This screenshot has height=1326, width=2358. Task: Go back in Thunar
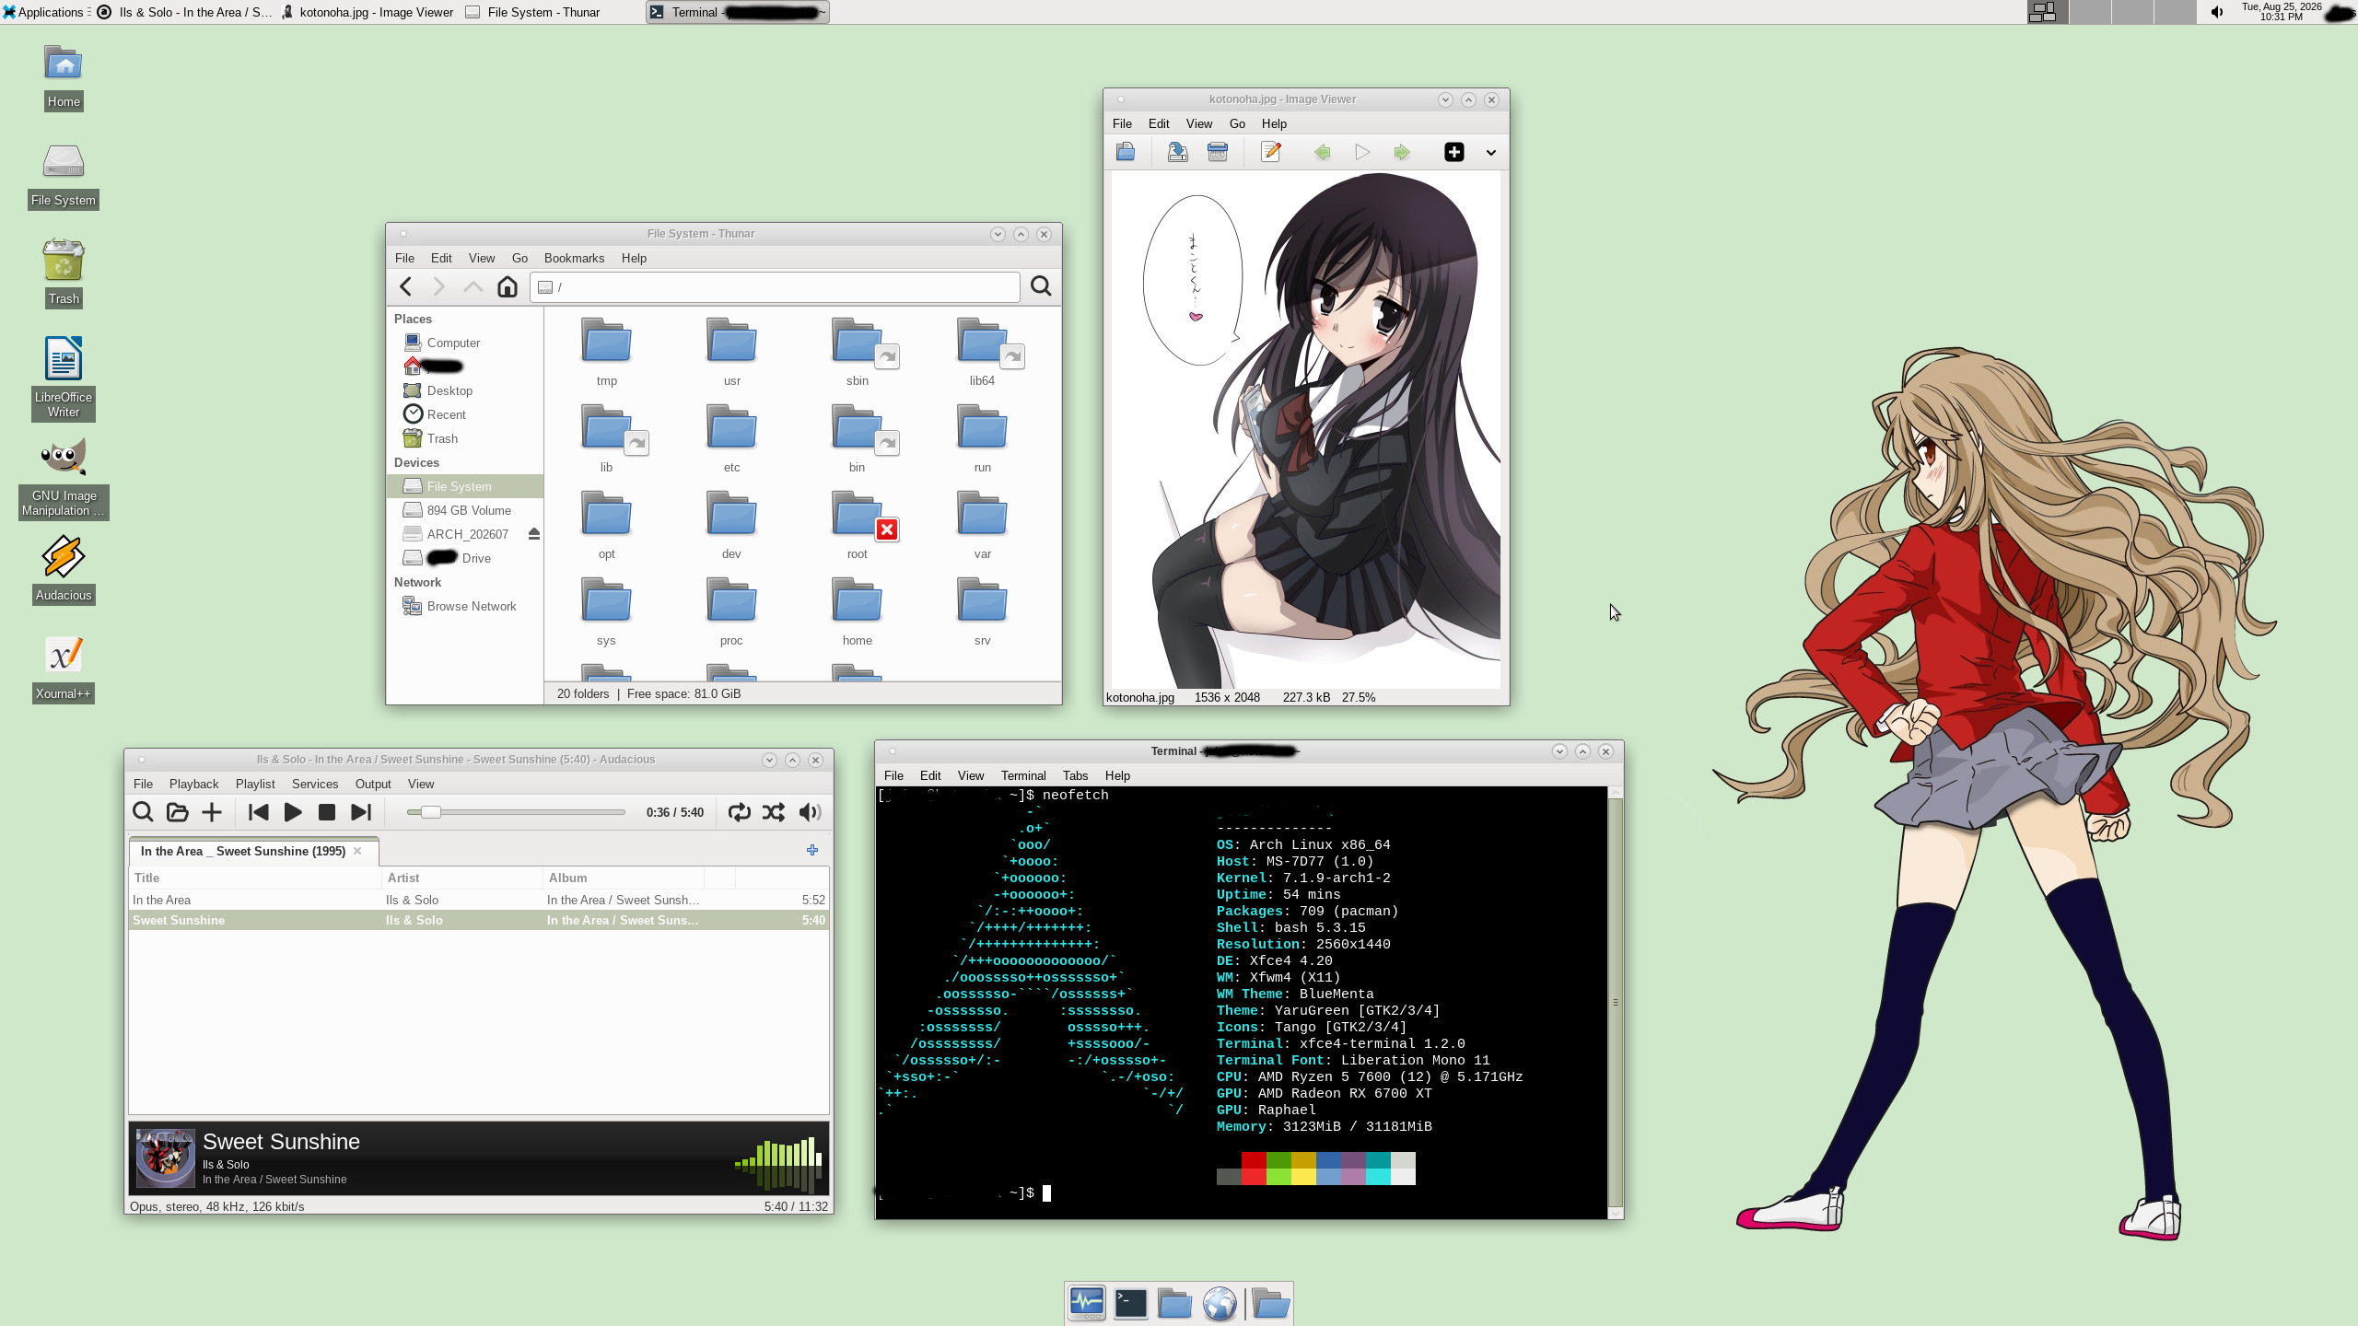tap(405, 286)
